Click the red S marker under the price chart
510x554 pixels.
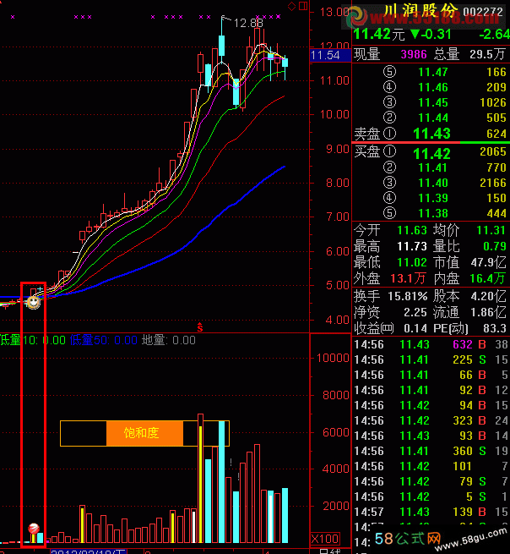200,327
